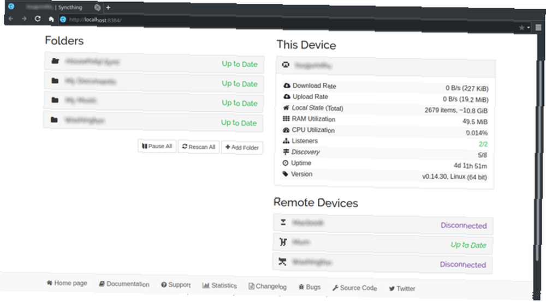Image resolution: width=546 pixels, height=302 pixels.
Task: Expand the first Disconnected remote device row
Action: 383,224
